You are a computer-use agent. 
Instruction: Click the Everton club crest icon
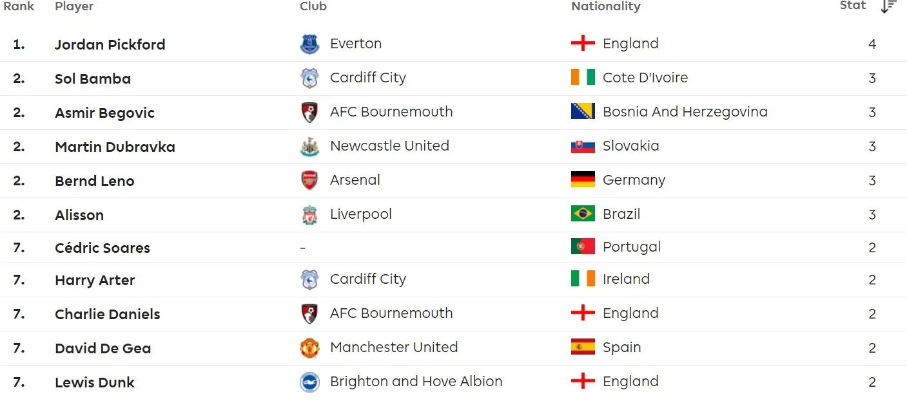point(310,44)
